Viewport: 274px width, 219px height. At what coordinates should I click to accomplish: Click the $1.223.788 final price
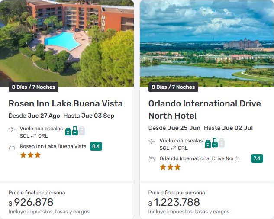tap(174, 202)
